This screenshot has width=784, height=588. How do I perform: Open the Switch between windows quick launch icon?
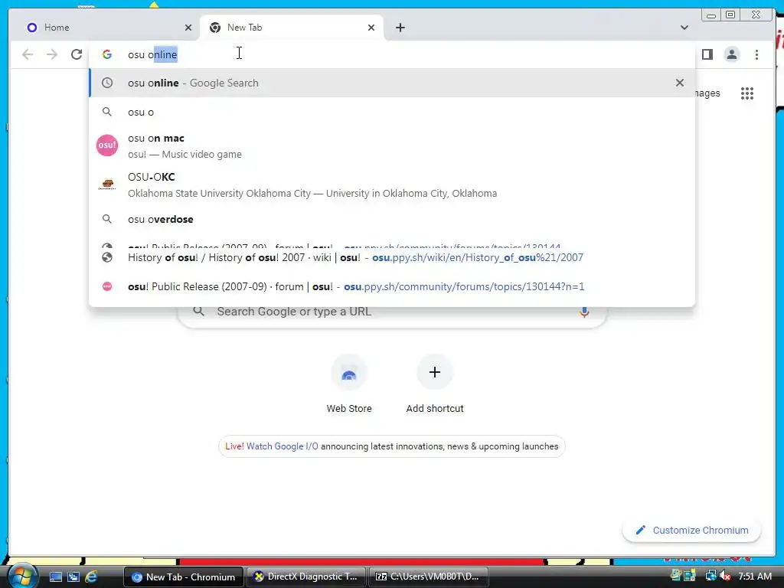click(x=73, y=577)
